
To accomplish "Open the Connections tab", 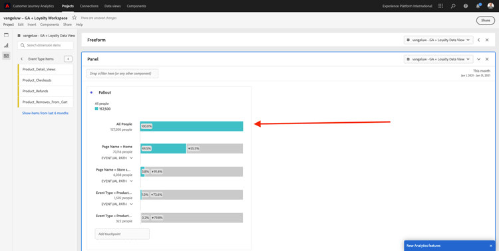I will 89,6.
